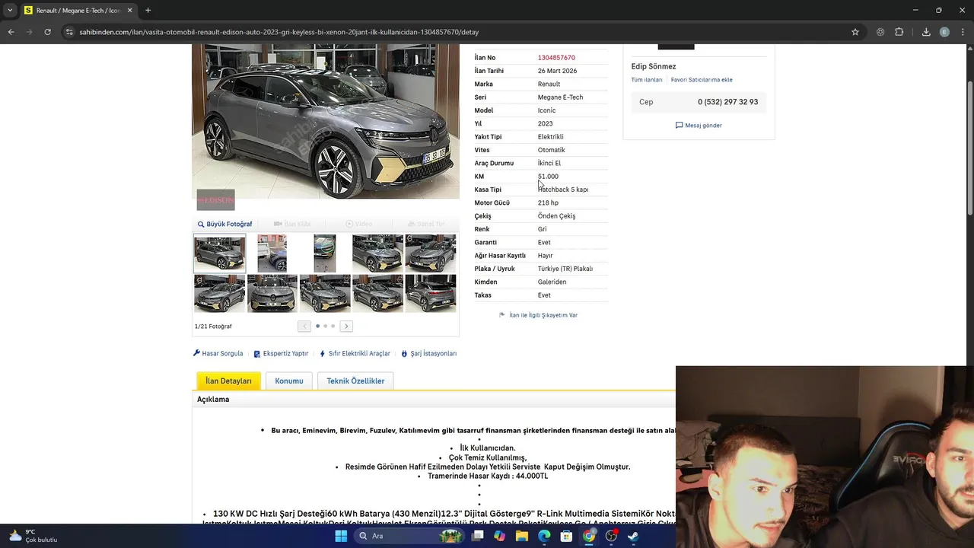View site information icon in address bar
The height and width of the screenshot is (548, 974).
click(69, 32)
